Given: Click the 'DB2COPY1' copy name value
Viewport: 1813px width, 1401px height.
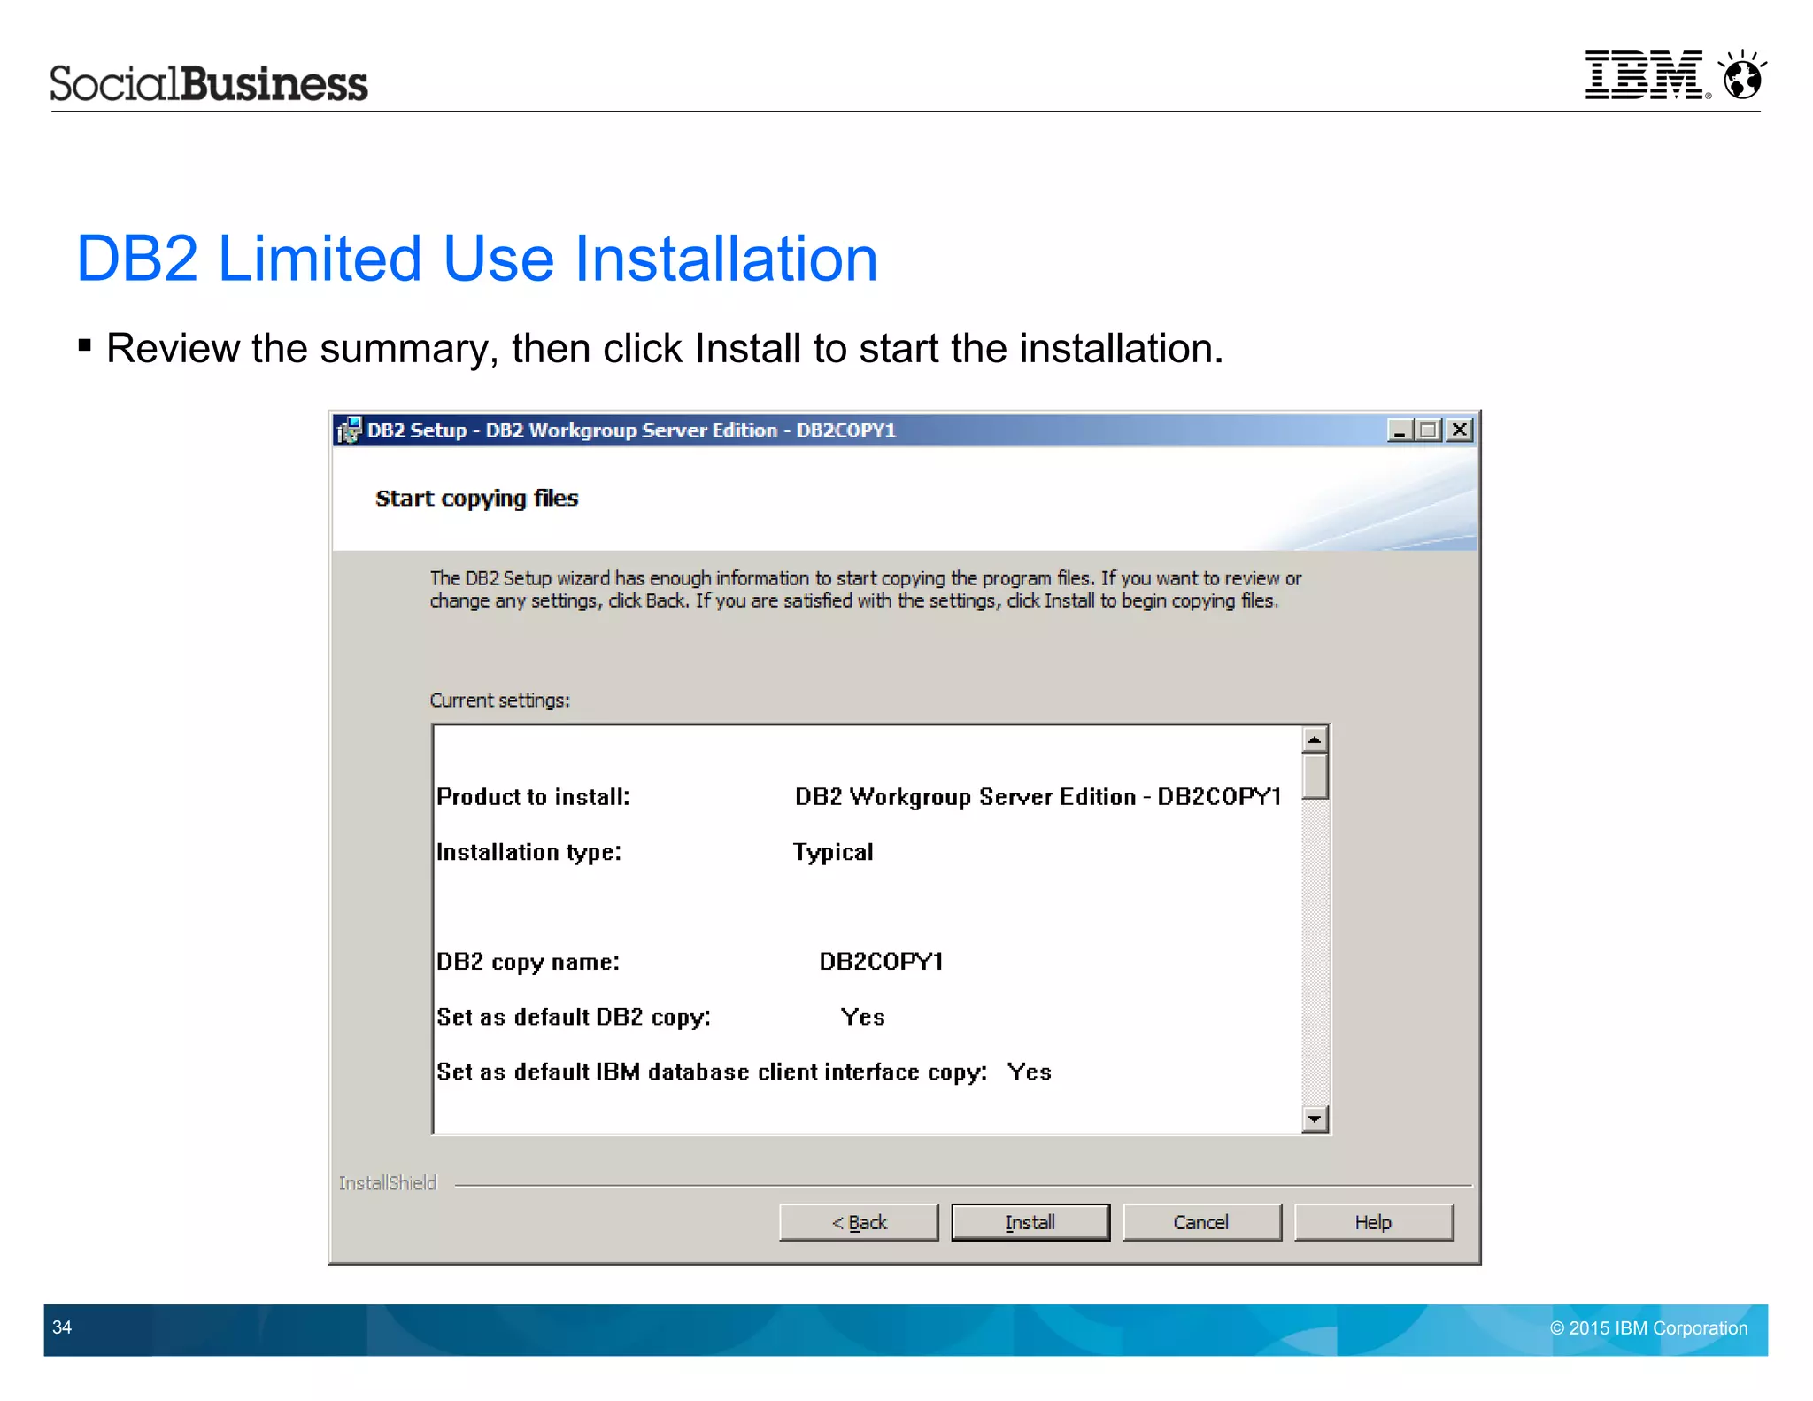Looking at the screenshot, I should [x=881, y=962].
